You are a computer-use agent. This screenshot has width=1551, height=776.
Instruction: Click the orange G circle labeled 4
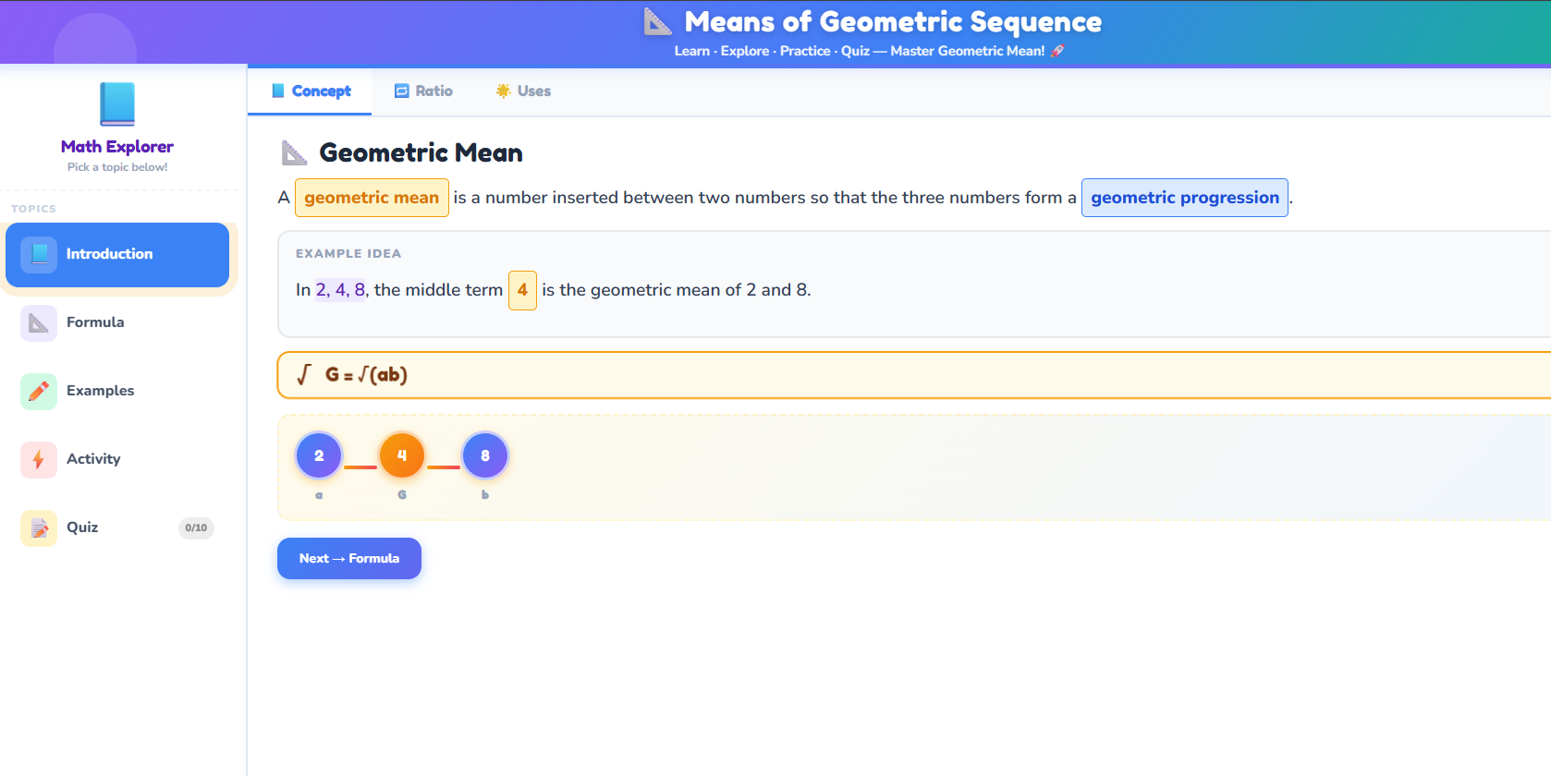click(402, 455)
